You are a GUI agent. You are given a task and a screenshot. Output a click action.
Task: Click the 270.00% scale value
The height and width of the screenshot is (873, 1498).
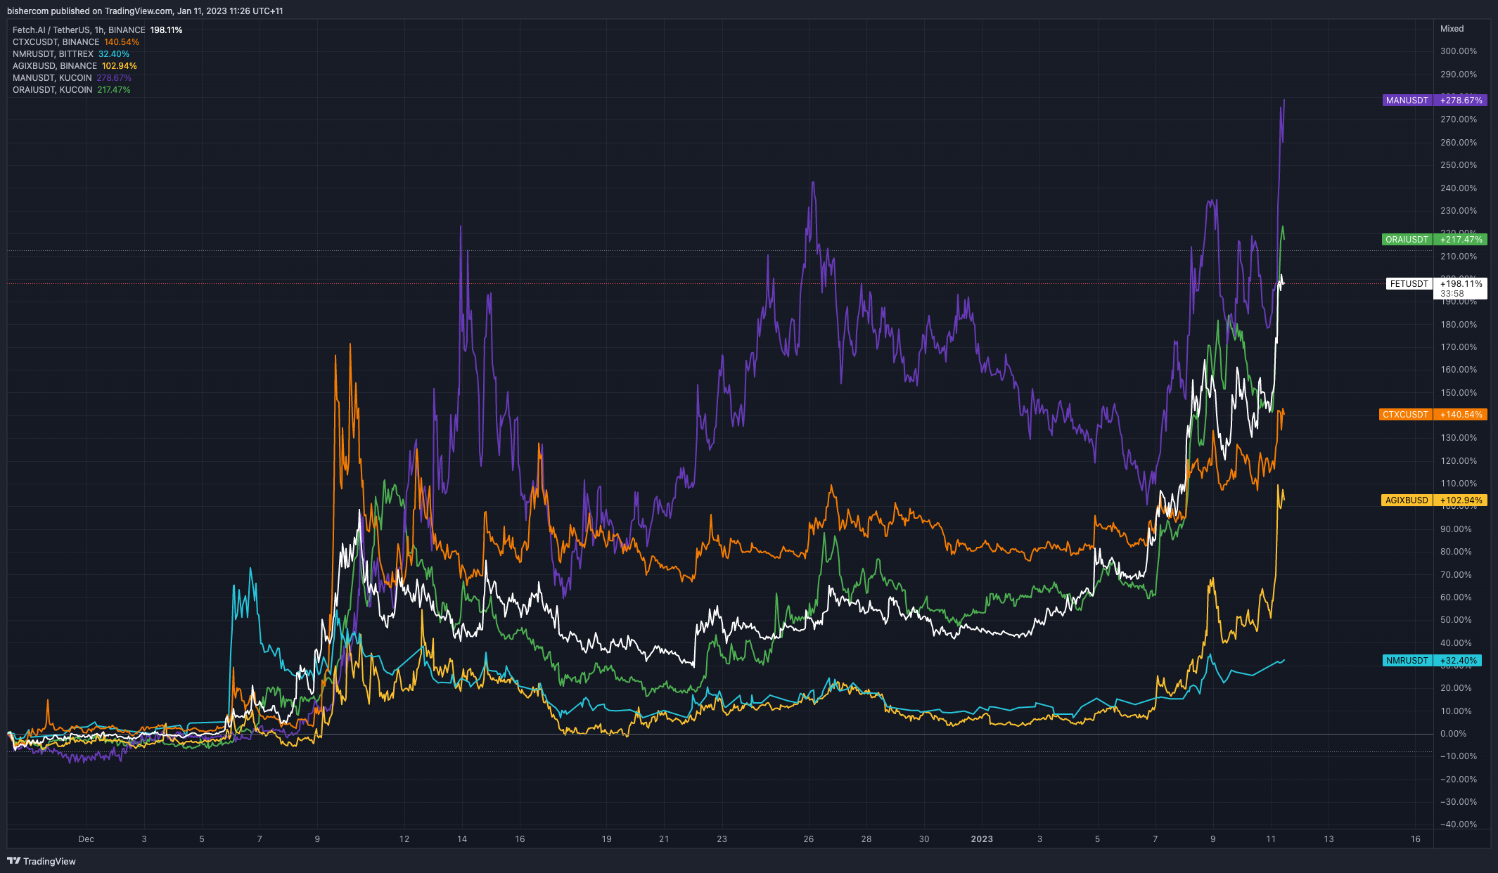pyautogui.click(x=1459, y=119)
